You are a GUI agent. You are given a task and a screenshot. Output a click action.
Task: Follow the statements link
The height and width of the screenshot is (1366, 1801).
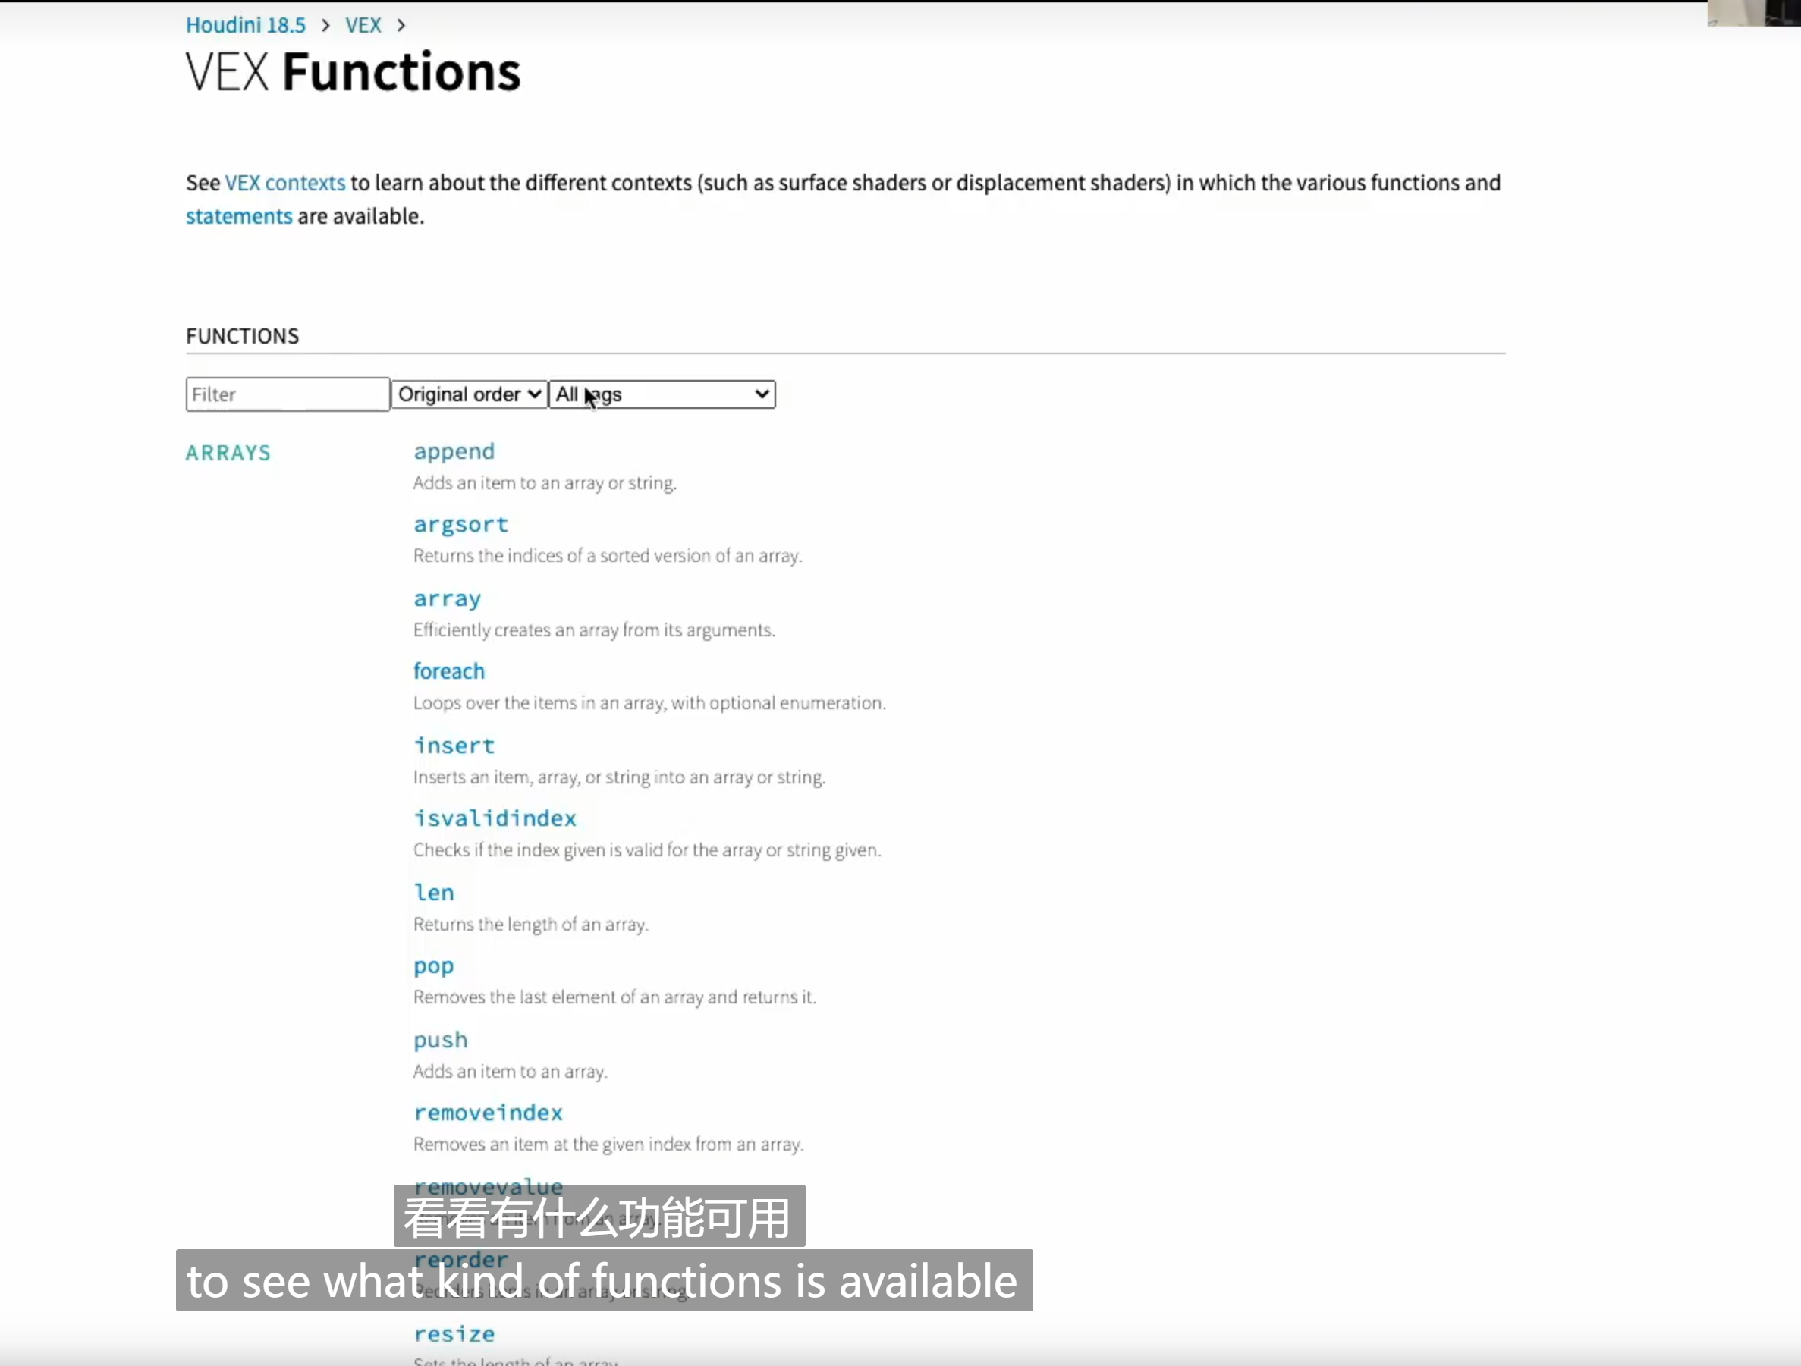(238, 215)
